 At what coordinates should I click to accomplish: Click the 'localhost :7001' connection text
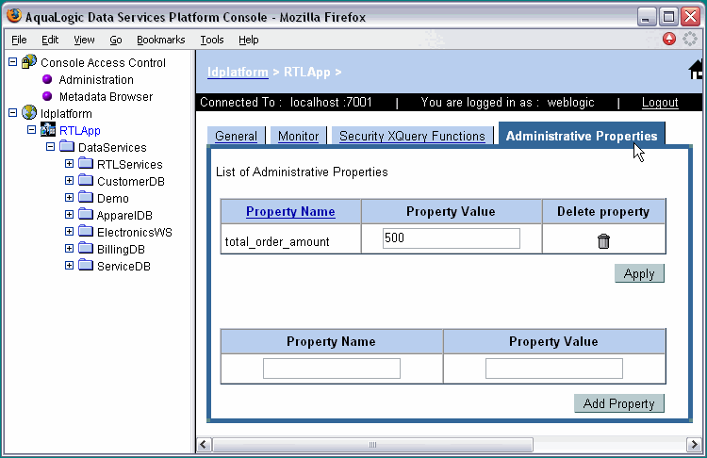pyautogui.click(x=331, y=103)
